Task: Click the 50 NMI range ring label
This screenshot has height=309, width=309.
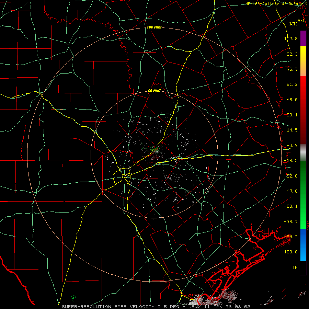Action: [x=154, y=91]
